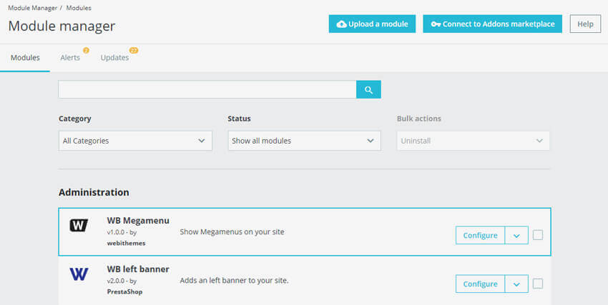Image resolution: width=608 pixels, height=305 pixels.
Task: Open the Bulk actions dropdown
Action: [473, 141]
